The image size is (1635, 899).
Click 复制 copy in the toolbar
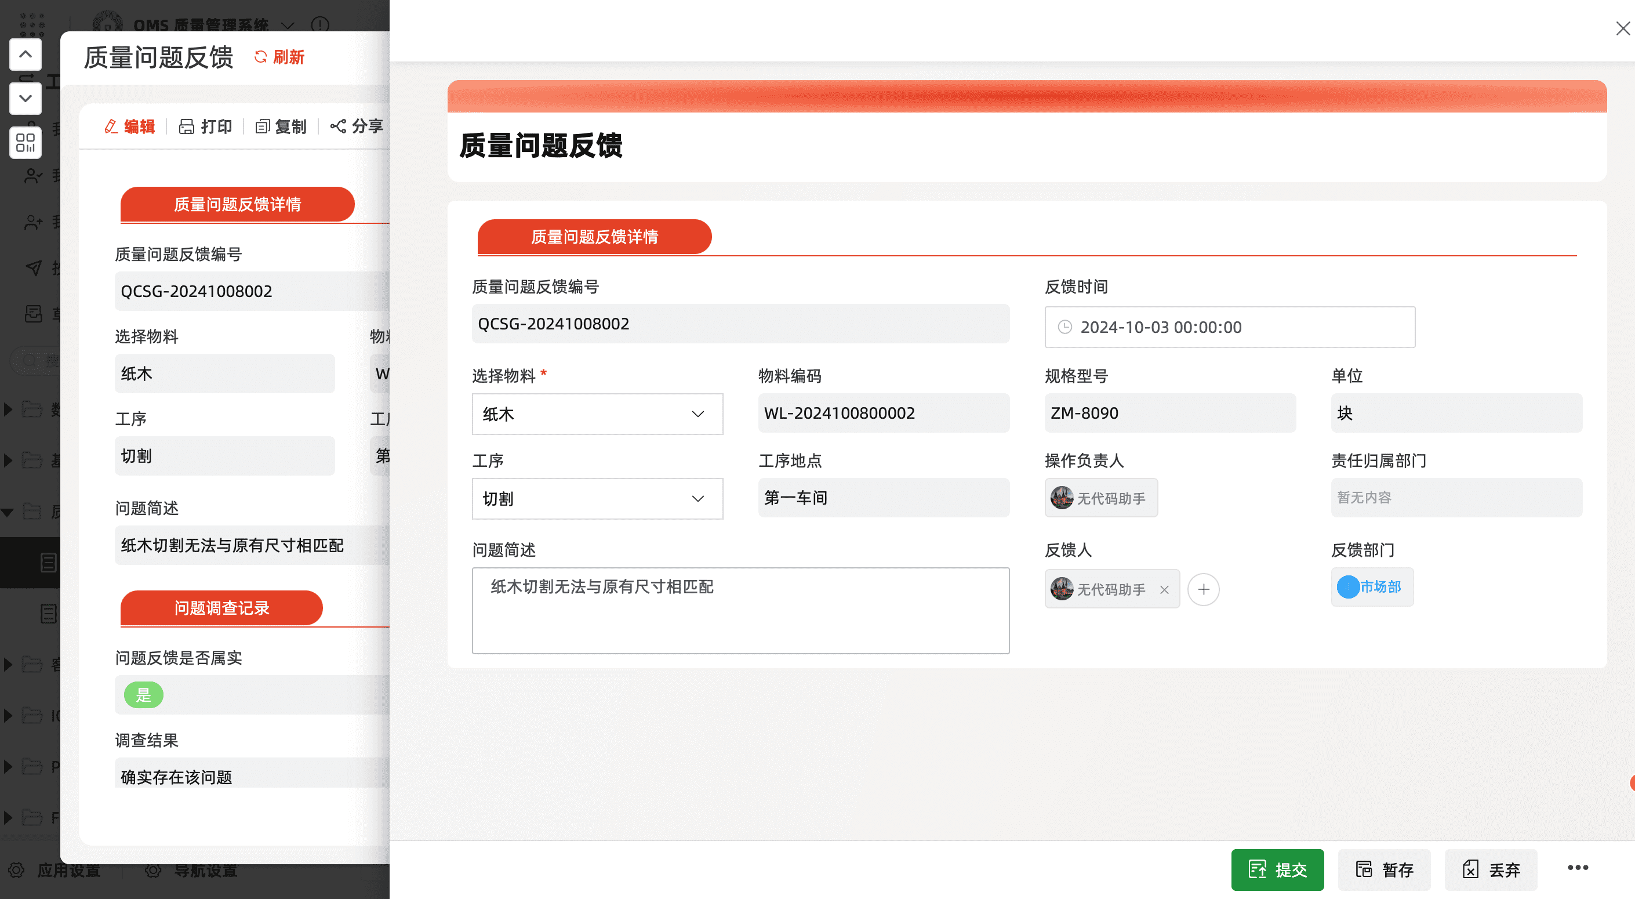[x=281, y=126]
